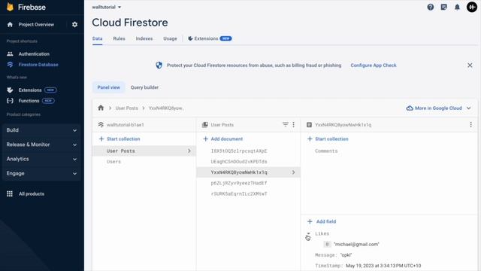
Task: Open the filter icon in User Posts column
Action: coord(286,124)
